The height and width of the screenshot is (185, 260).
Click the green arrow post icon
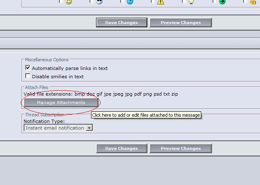[222, 2]
